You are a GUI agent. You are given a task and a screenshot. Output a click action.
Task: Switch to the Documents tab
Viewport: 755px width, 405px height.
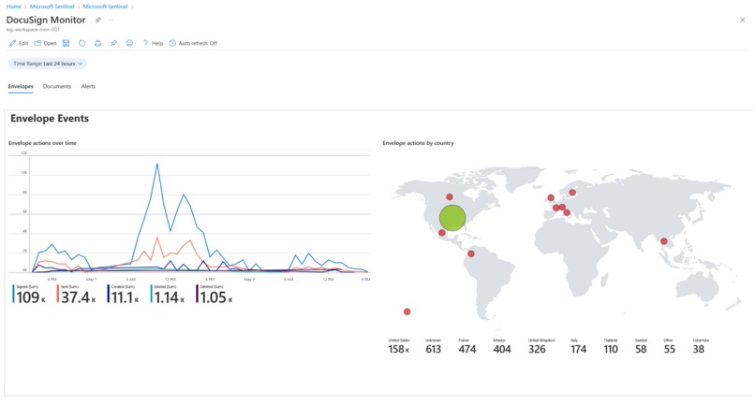[57, 87]
